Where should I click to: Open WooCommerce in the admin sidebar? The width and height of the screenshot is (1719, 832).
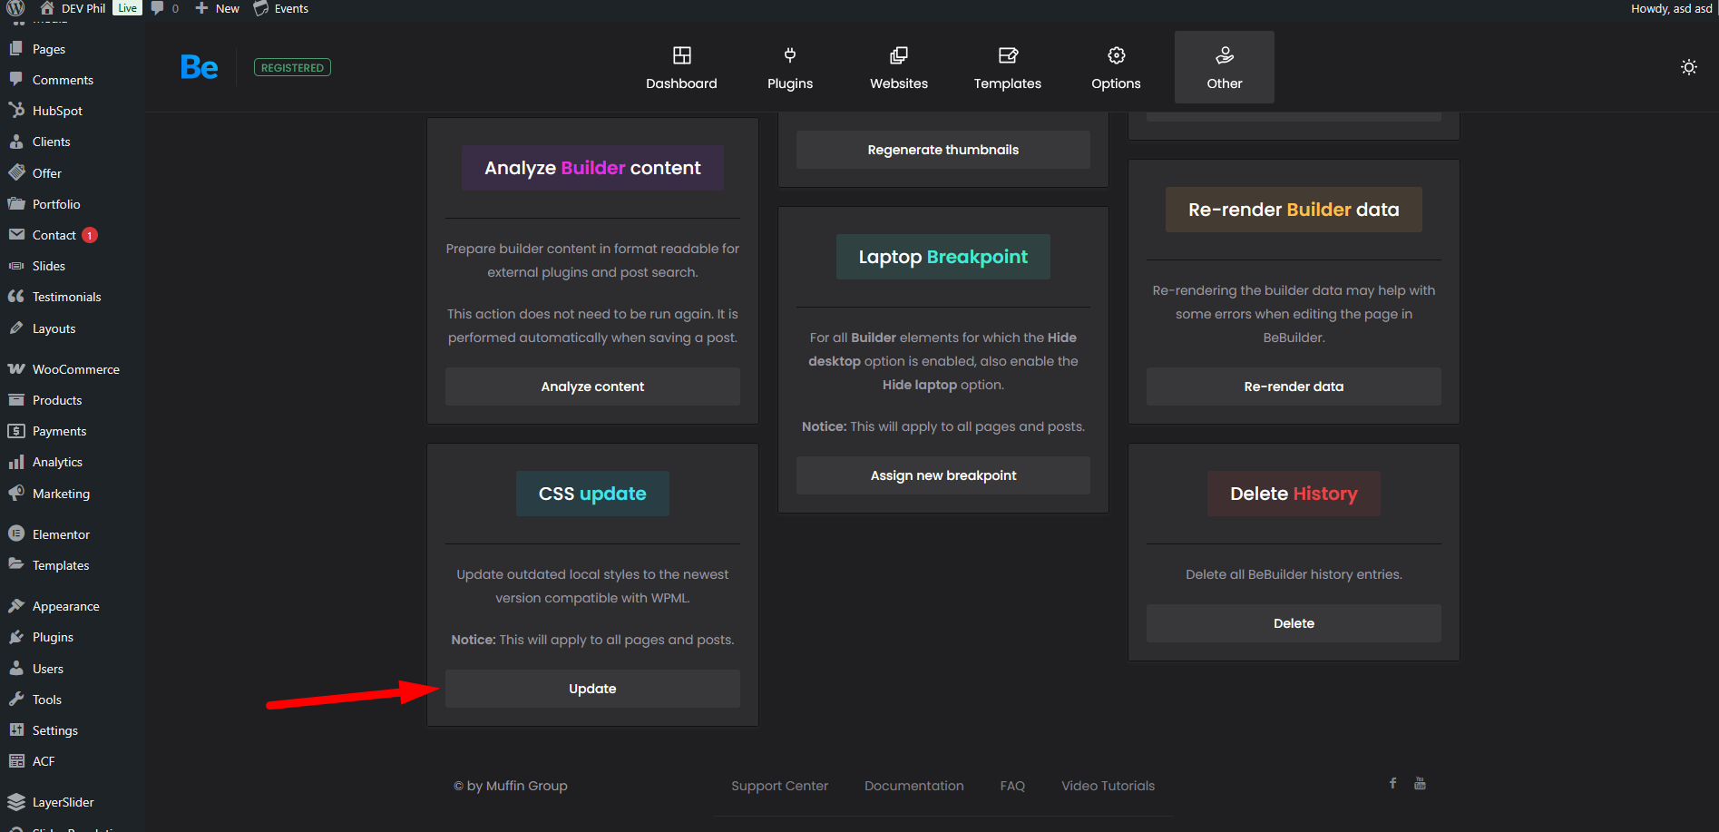(x=75, y=369)
